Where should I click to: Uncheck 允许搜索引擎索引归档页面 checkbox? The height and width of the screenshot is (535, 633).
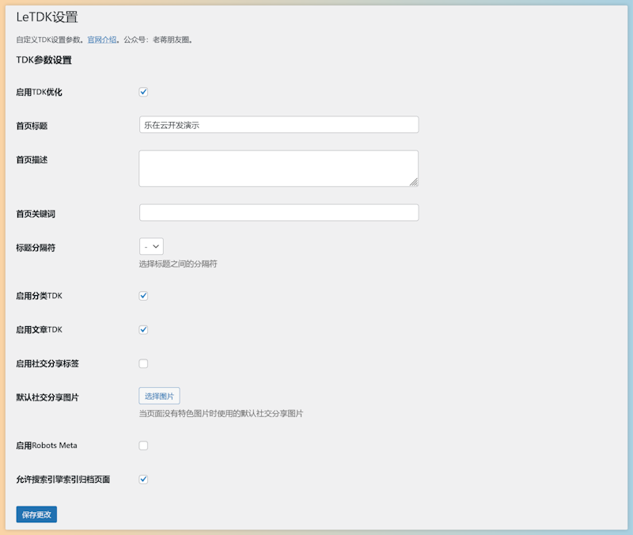point(144,479)
